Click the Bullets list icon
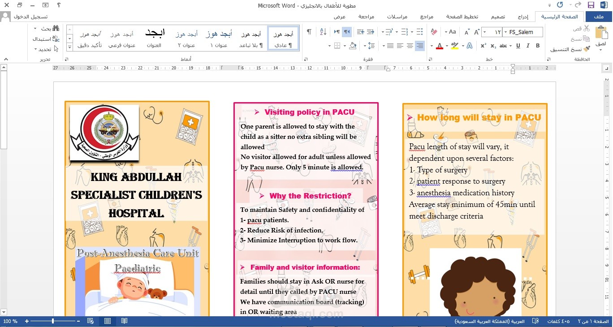 point(419,32)
